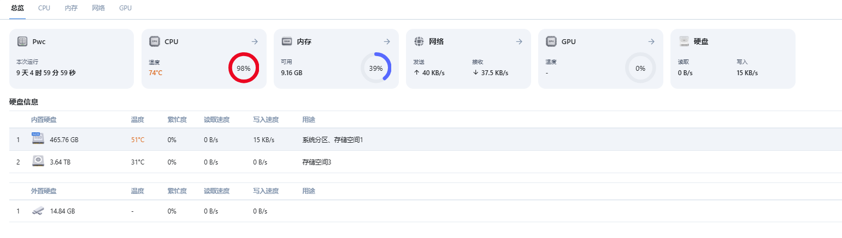Image resolution: width=842 pixels, height=238 pixels.
Task: Click the GPU chip icon in card
Action: click(551, 41)
